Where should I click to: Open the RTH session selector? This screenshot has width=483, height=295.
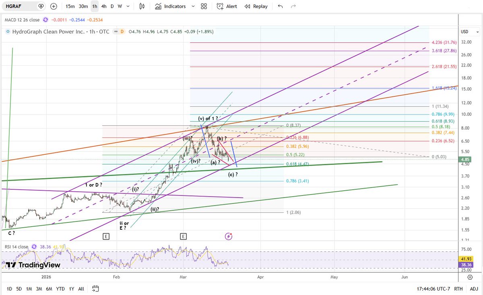tap(458, 289)
